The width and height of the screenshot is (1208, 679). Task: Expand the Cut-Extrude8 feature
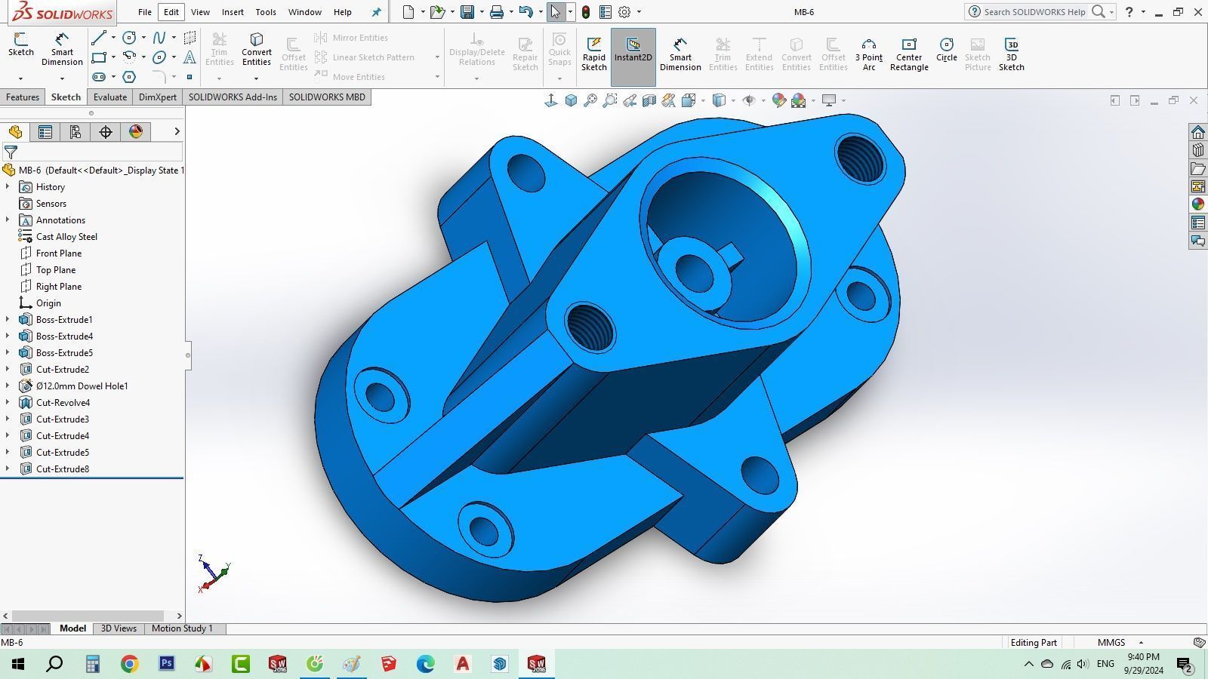8,469
